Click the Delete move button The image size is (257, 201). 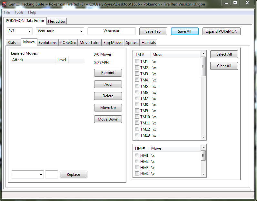click(x=108, y=96)
